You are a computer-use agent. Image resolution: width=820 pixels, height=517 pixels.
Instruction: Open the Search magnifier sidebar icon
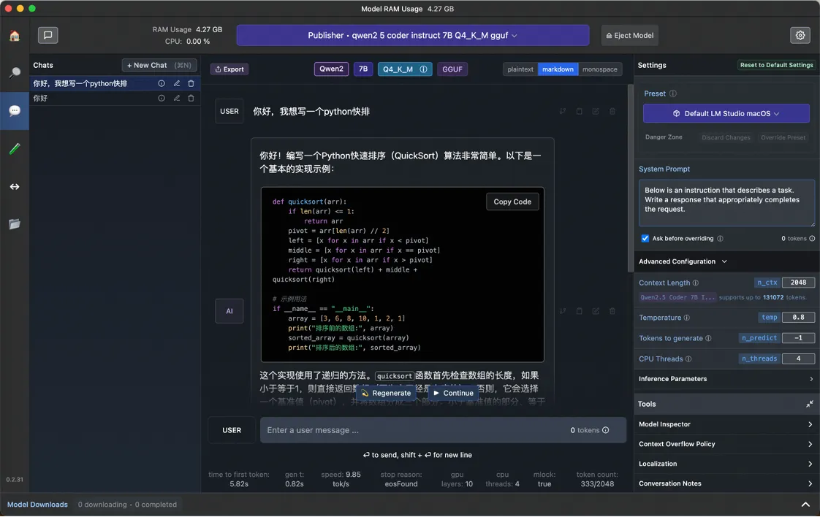pyautogui.click(x=15, y=73)
